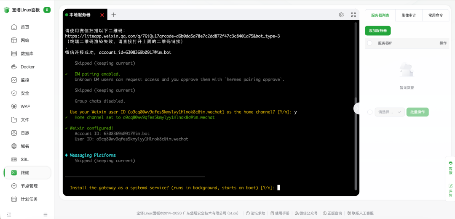Click the 'Messaging Platforms' heading in terminal

(93, 155)
